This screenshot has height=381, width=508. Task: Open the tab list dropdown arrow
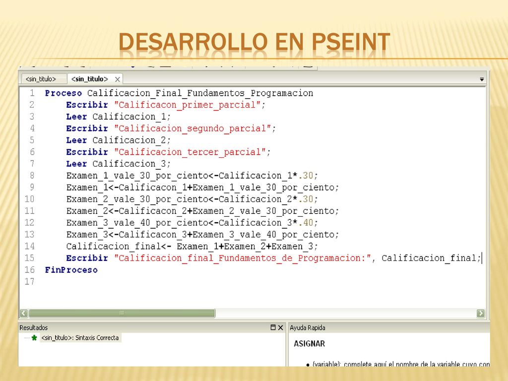(x=482, y=79)
